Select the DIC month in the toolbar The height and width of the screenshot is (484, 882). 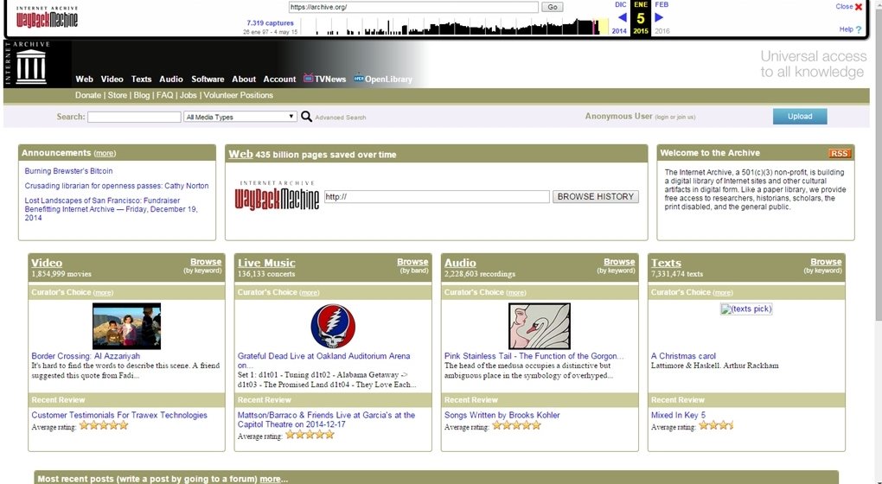pyautogui.click(x=621, y=4)
